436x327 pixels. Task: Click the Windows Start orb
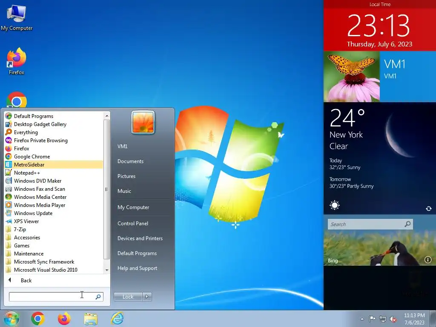11,318
